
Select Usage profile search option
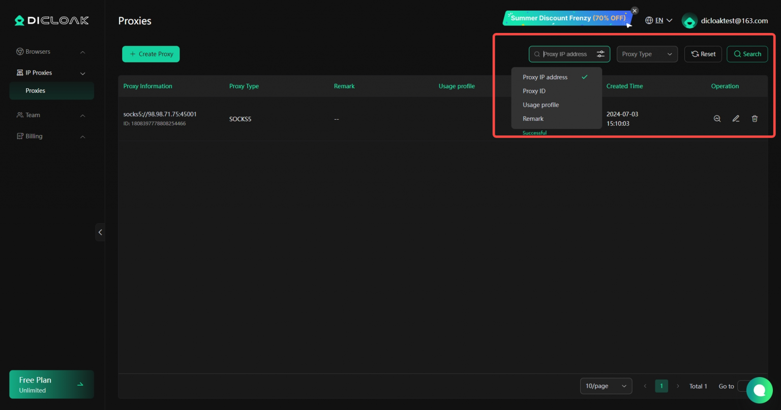point(540,105)
